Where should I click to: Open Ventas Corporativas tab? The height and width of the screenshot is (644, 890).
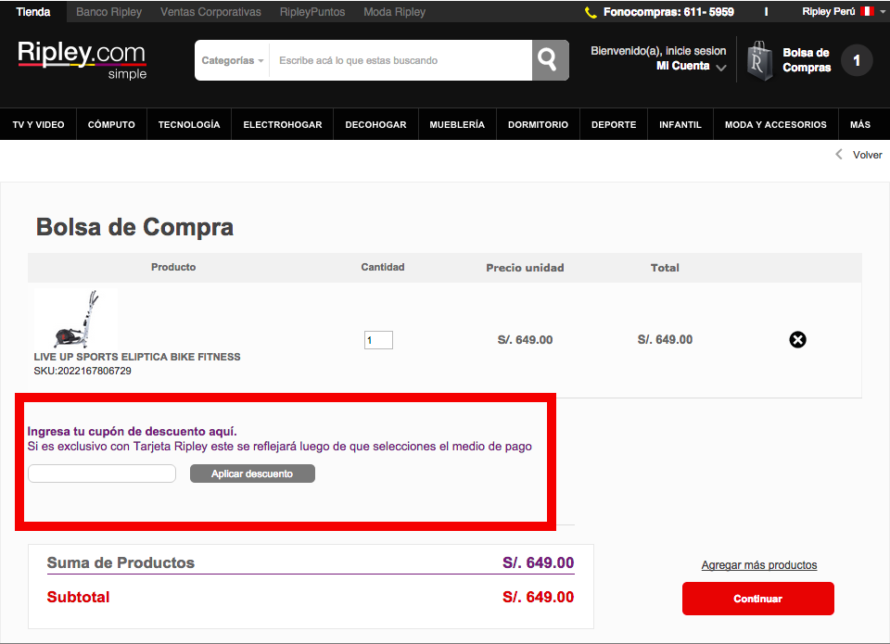click(x=210, y=12)
